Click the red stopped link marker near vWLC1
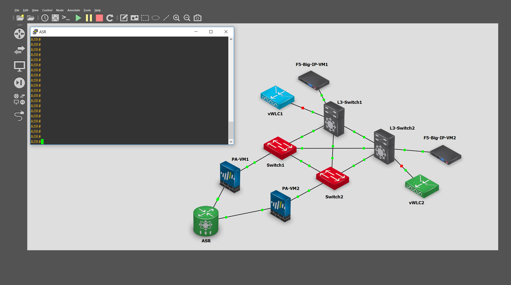Viewport: 511px width, 285px height. [303, 108]
